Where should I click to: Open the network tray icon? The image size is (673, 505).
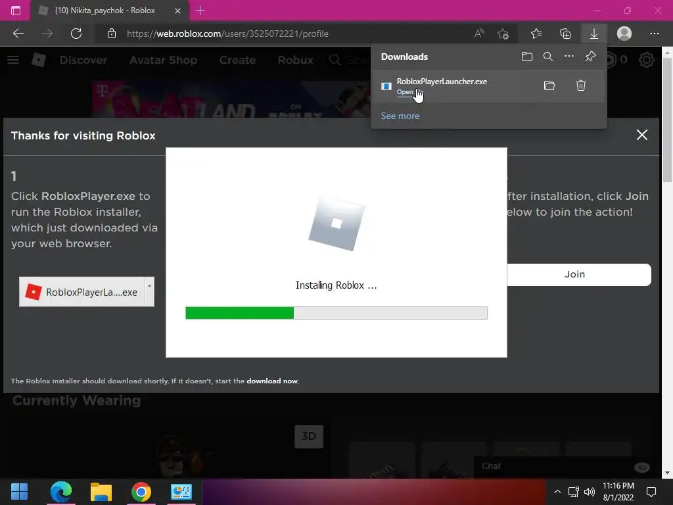[573, 492]
